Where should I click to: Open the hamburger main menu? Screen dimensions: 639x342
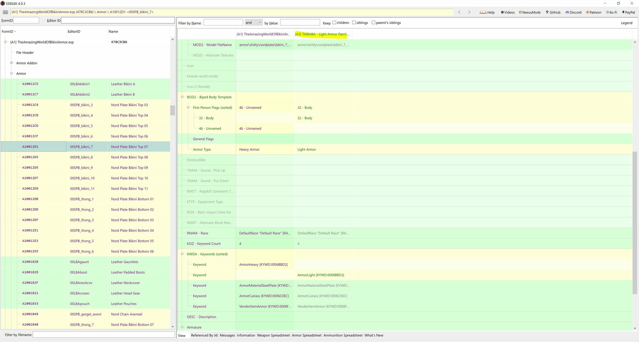click(5, 12)
